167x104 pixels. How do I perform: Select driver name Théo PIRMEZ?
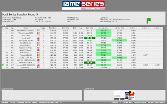[26, 67]
